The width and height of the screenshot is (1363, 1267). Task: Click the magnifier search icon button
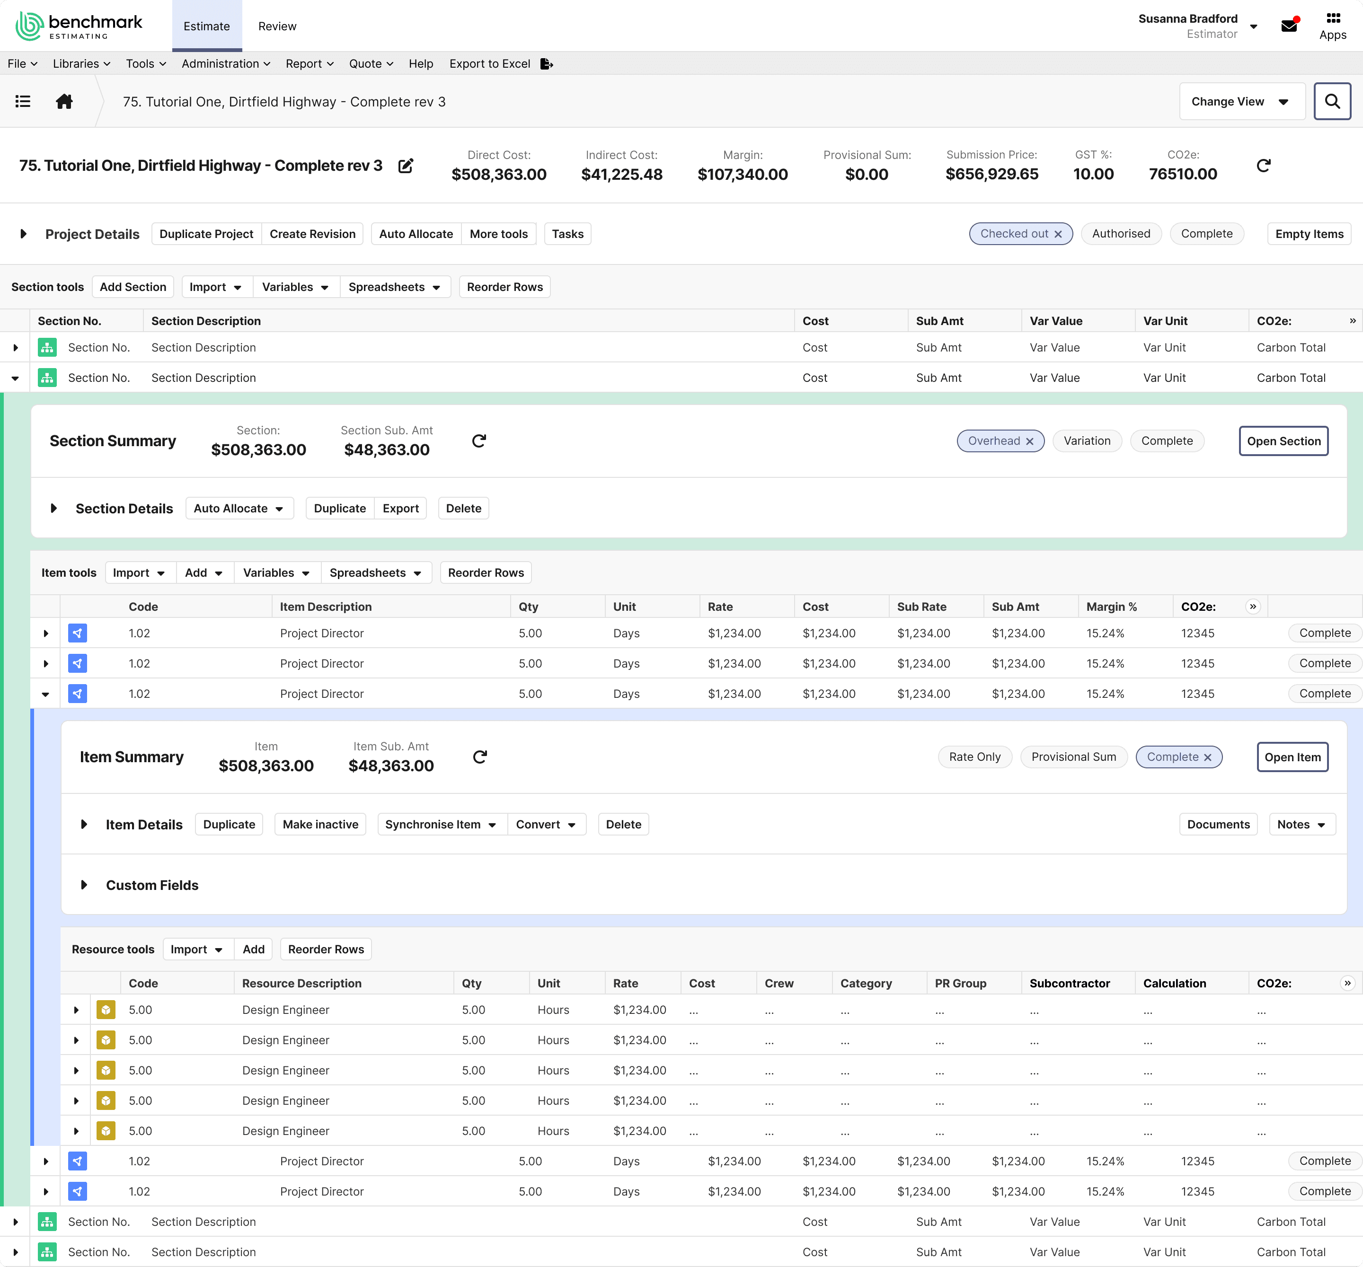1331,101
